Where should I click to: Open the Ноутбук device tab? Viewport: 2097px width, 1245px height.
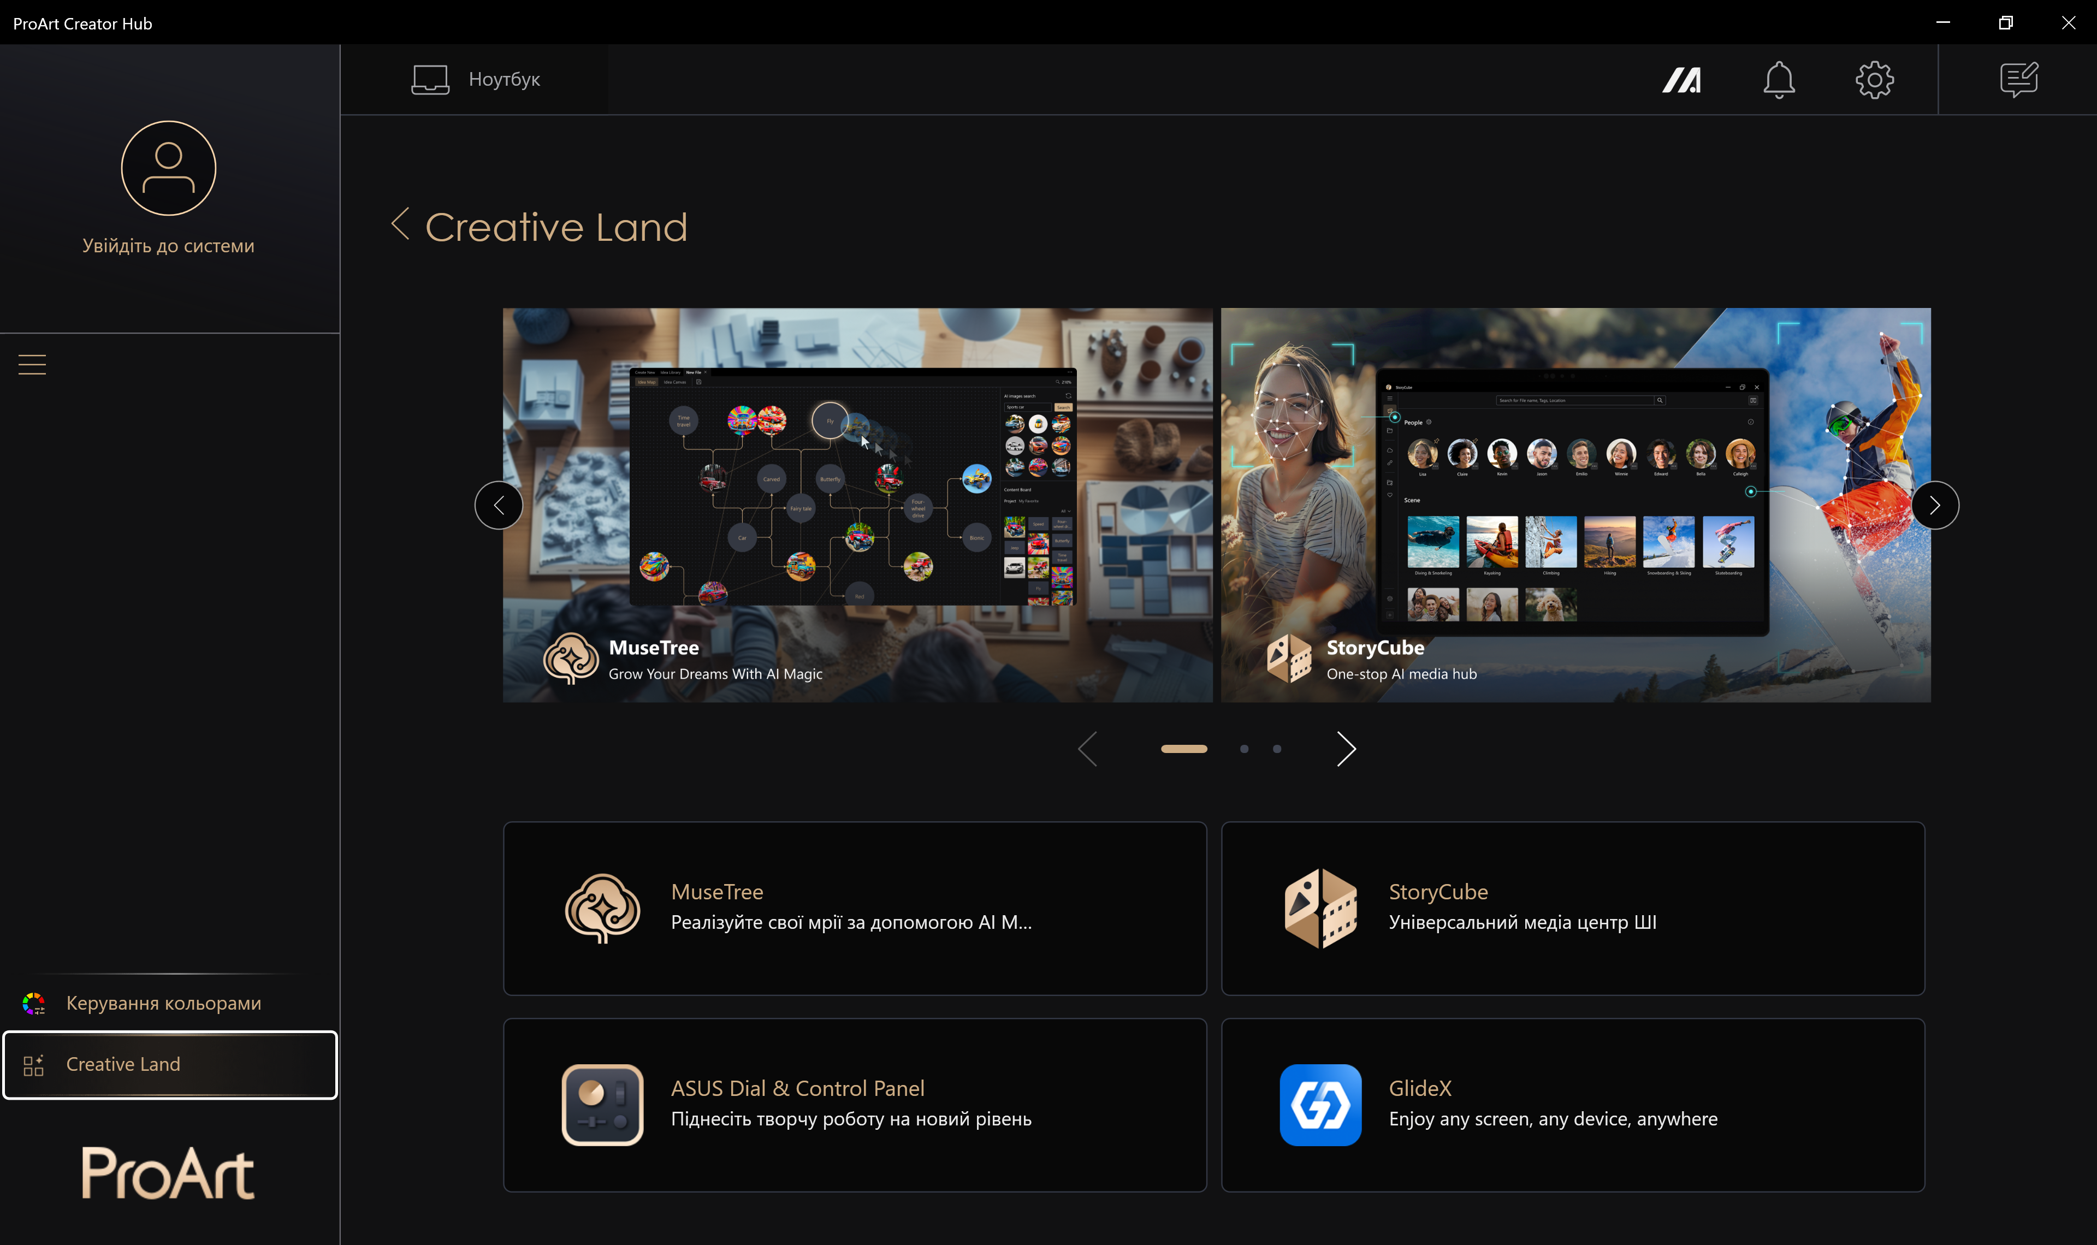click(476, 80)
